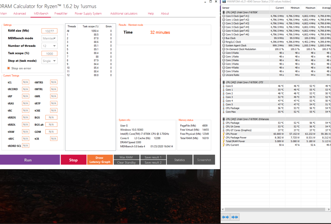Click the HWiNFO64 horizontal scrollbar
The image size is (331, 224).
click(275, 209)
